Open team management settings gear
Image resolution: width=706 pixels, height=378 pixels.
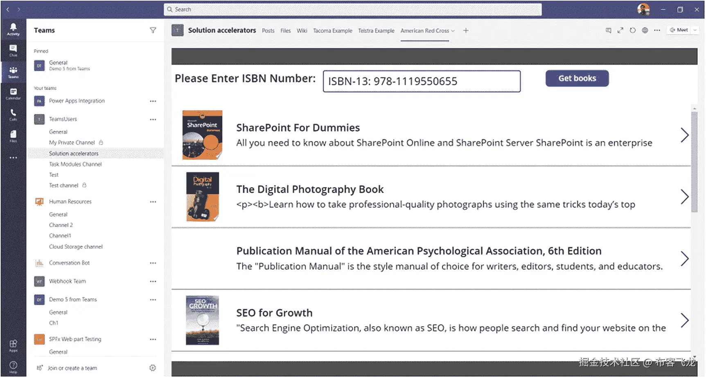coord(153,368)
